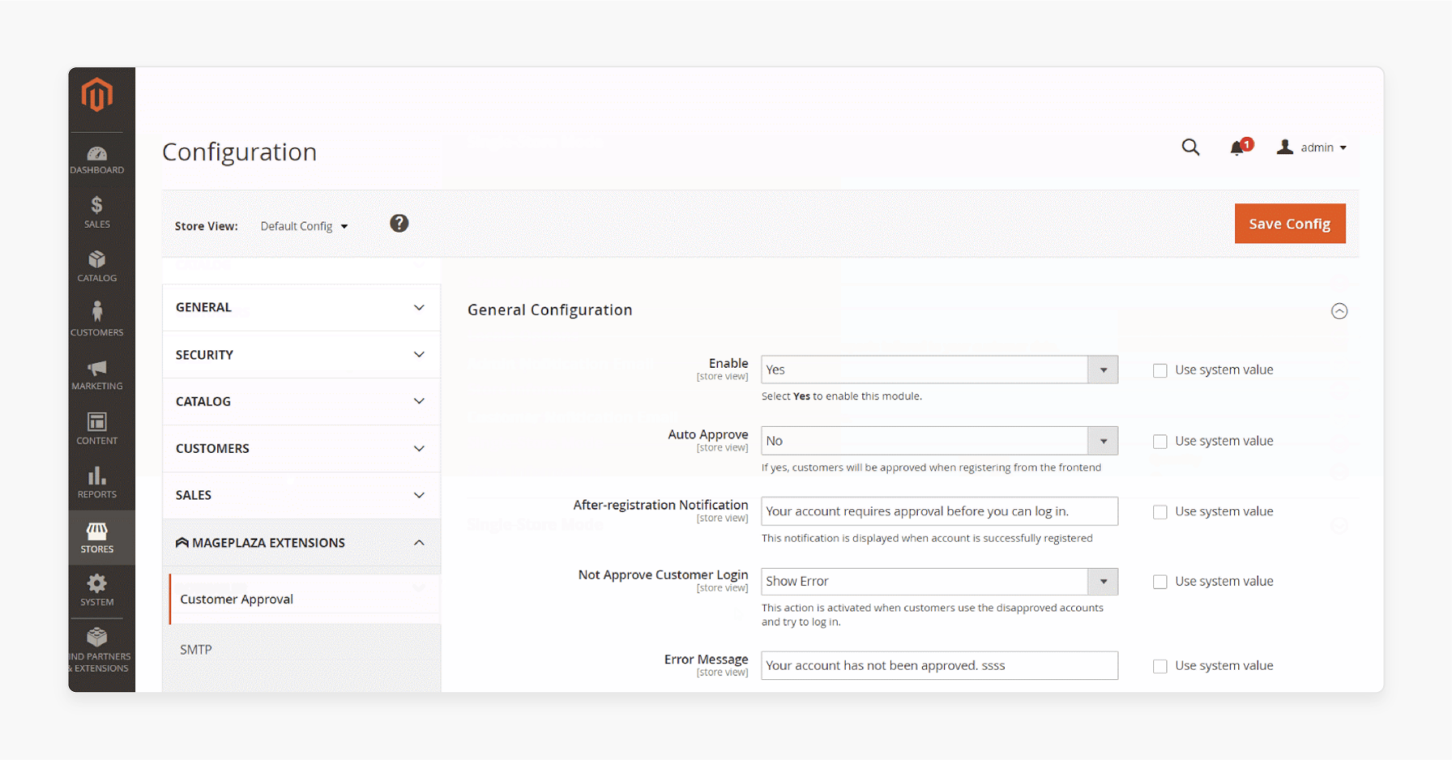Viewport: 1452px width, 760px height.
Task: Click the Configuration page title
Action: [239, 152]
